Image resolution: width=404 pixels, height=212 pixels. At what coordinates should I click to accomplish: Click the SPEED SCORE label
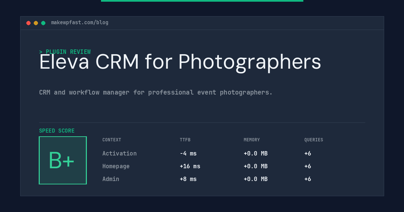(57, 131)
